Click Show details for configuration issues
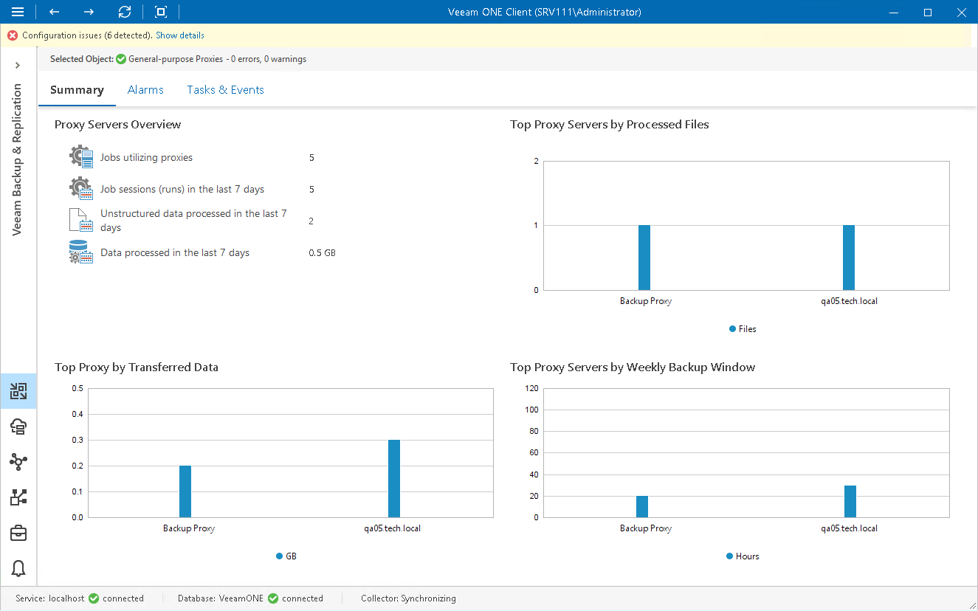 tap(179, 35)
